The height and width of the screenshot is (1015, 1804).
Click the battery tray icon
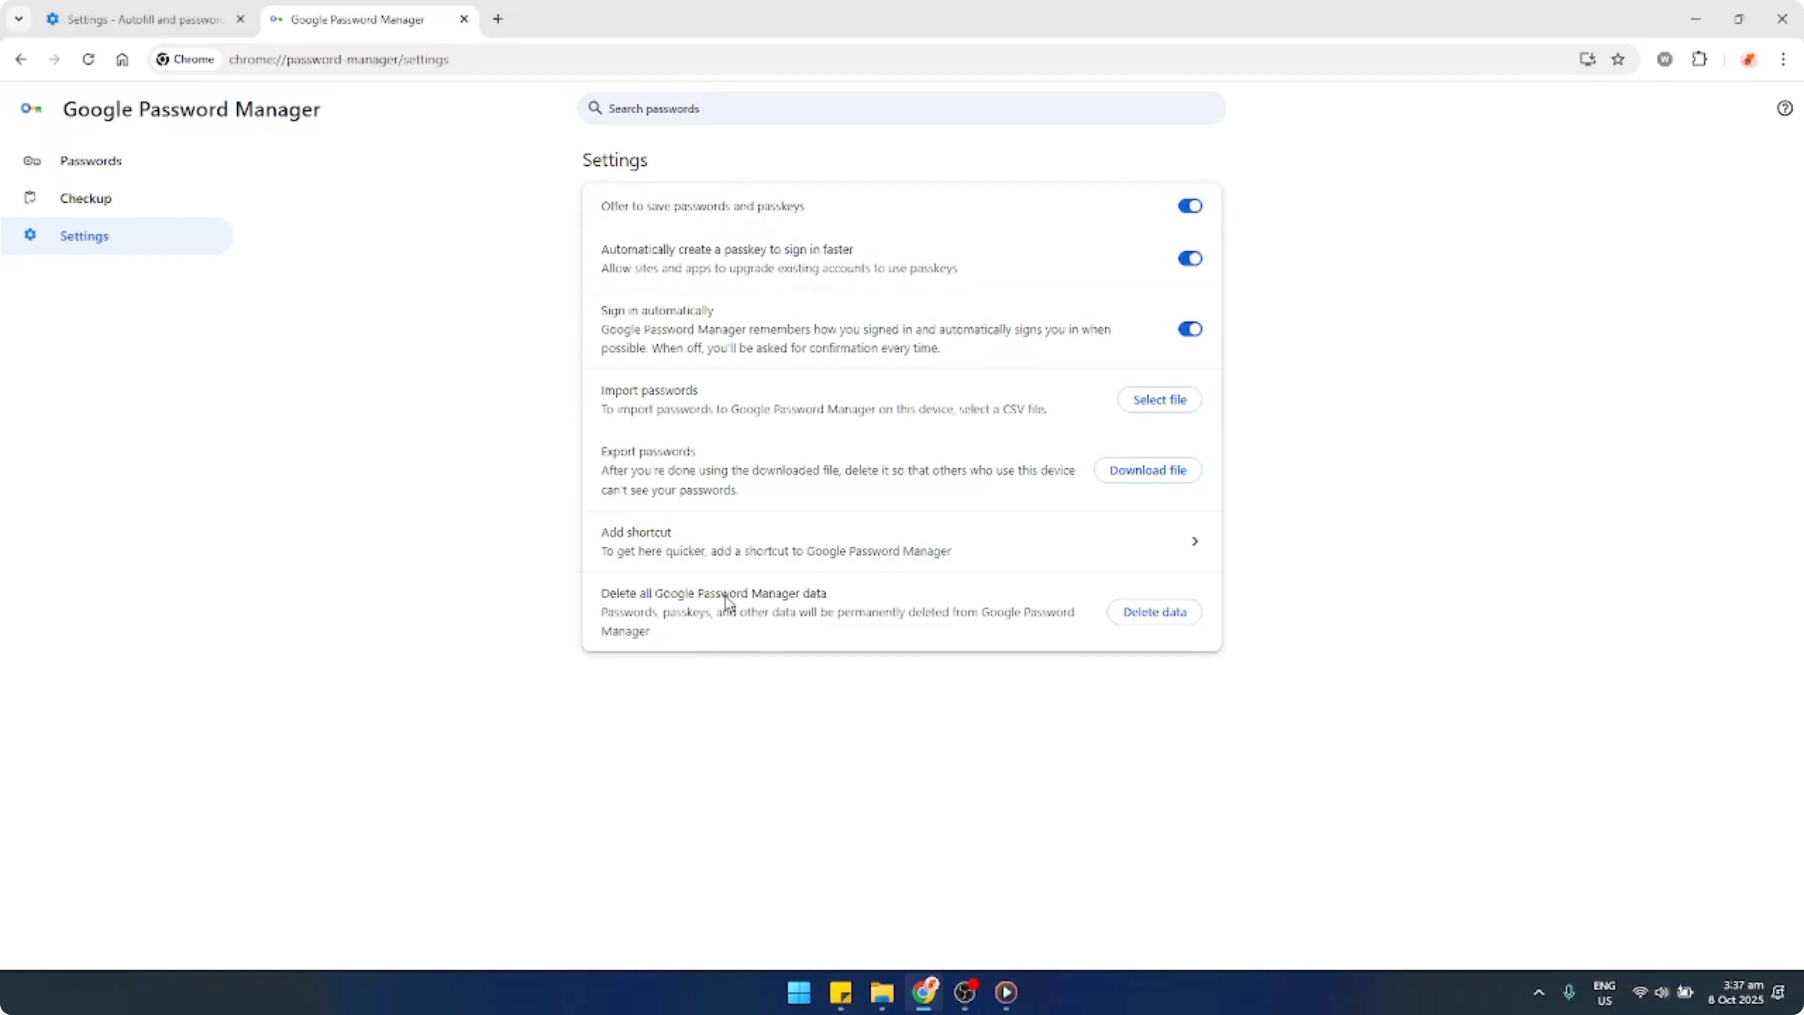click(x=1685, y=992)
